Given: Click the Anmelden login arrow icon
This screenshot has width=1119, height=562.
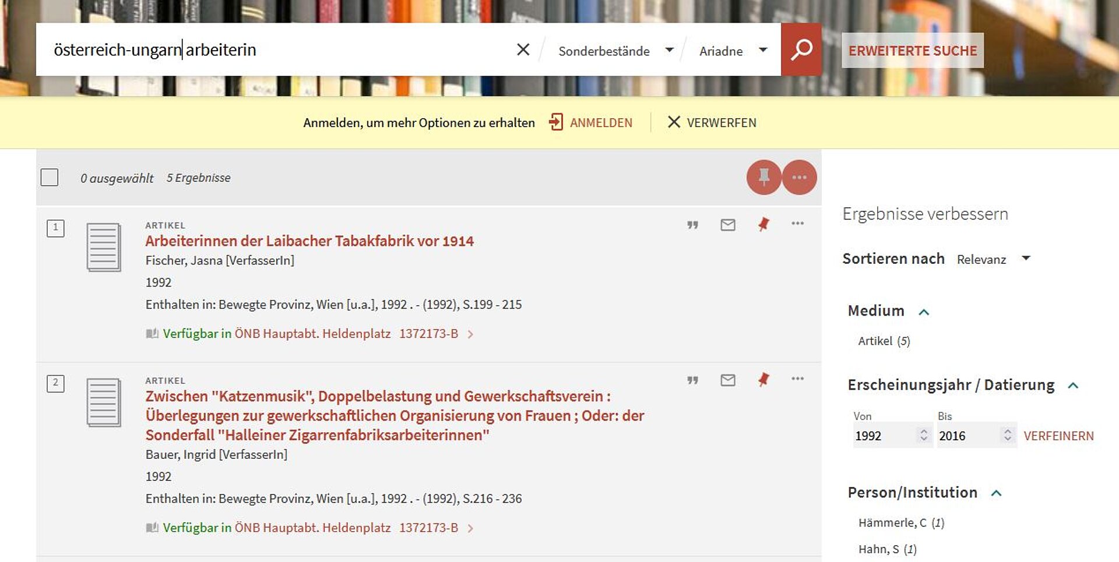Looking at the screenshot, I should click(x=556, y=122).
